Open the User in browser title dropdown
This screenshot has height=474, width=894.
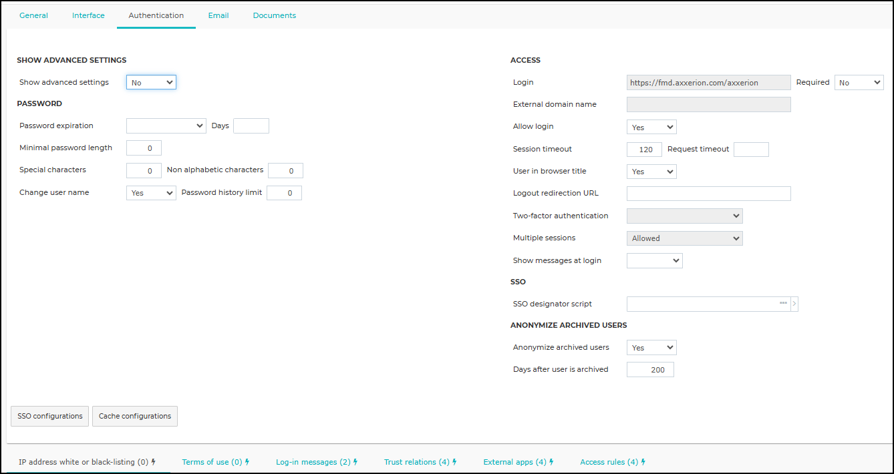coord(651,172)
